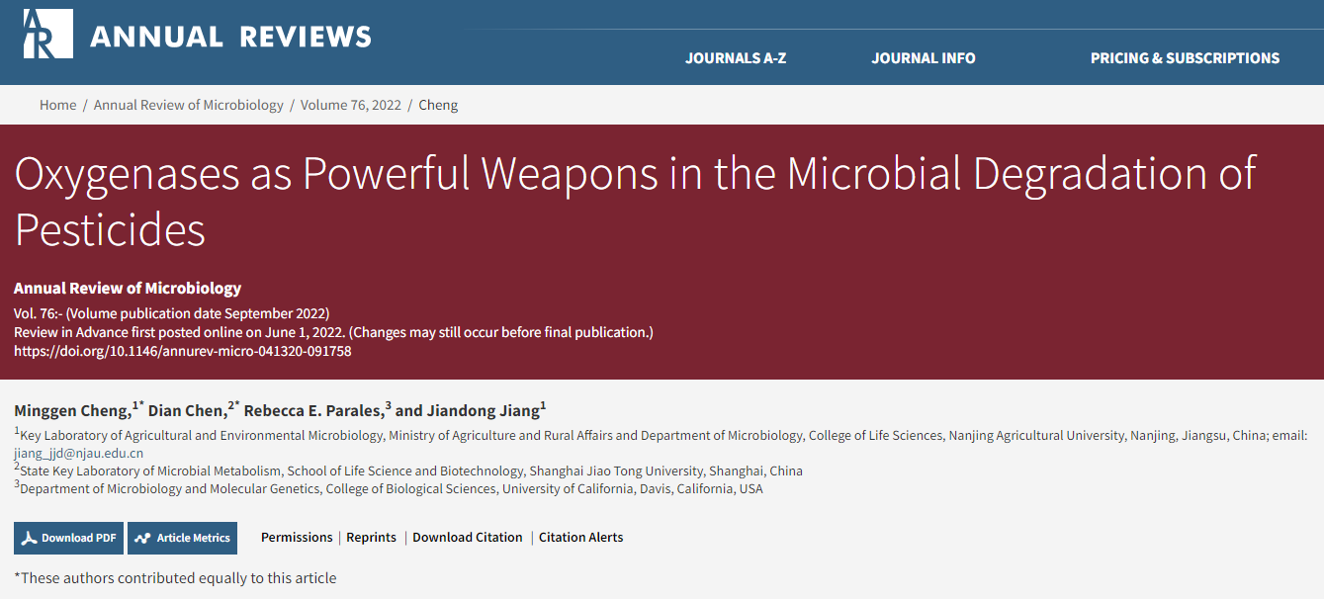
Task: Open Pricing & Subscriptions menu
Action: (1185, 58)
